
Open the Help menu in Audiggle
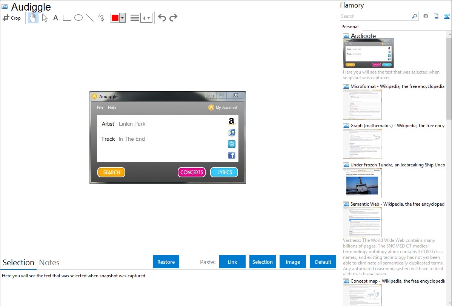coord(112,108)
